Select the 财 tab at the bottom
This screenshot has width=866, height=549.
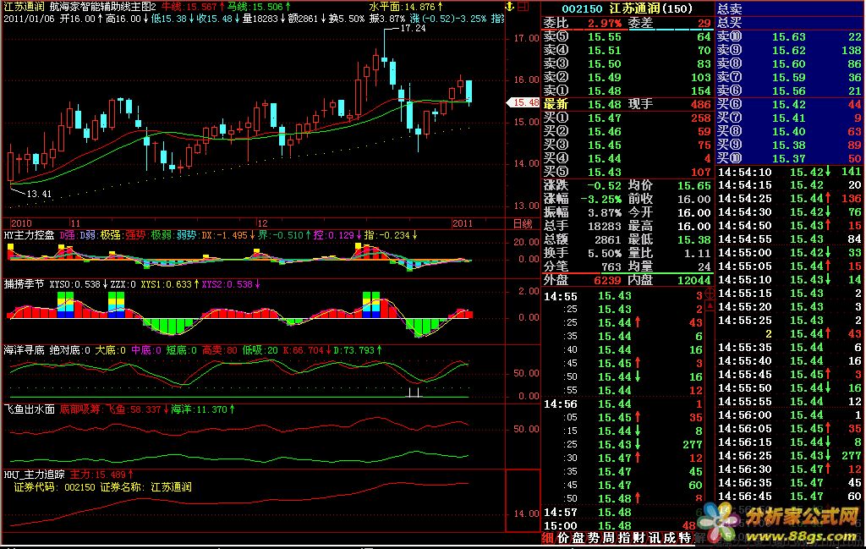click(639, 537)
